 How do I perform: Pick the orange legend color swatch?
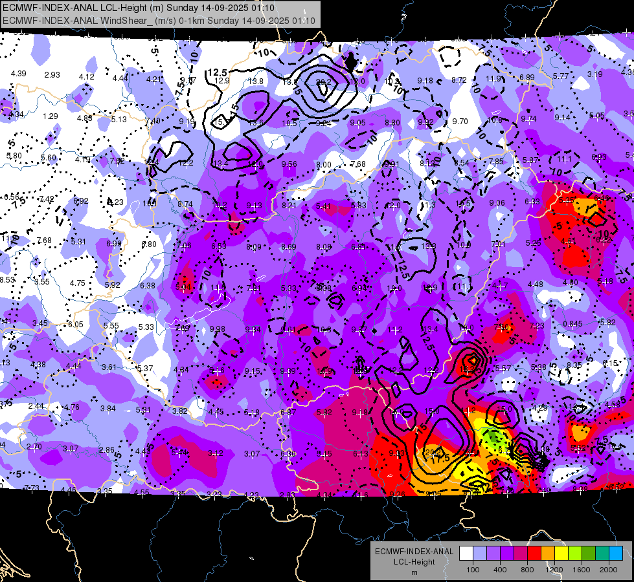click(x=548, y=554)
